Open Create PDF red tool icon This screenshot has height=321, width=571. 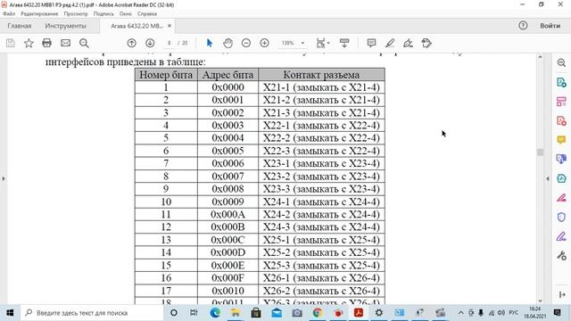(x=561, y=120)
